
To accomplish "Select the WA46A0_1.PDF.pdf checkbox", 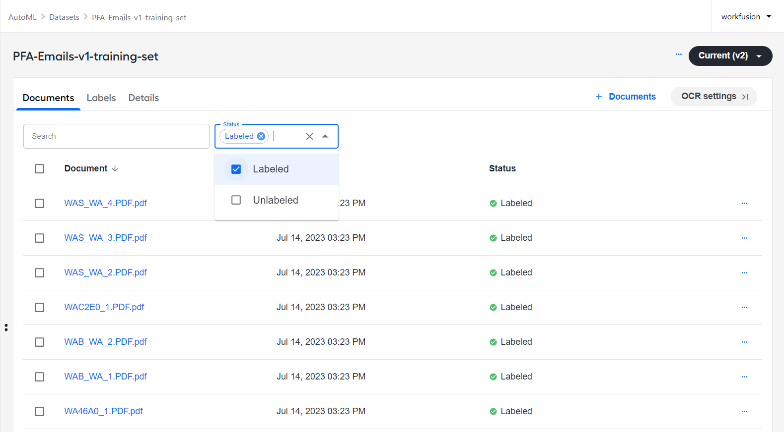I will pyautogui.click(x=40, y=412).
